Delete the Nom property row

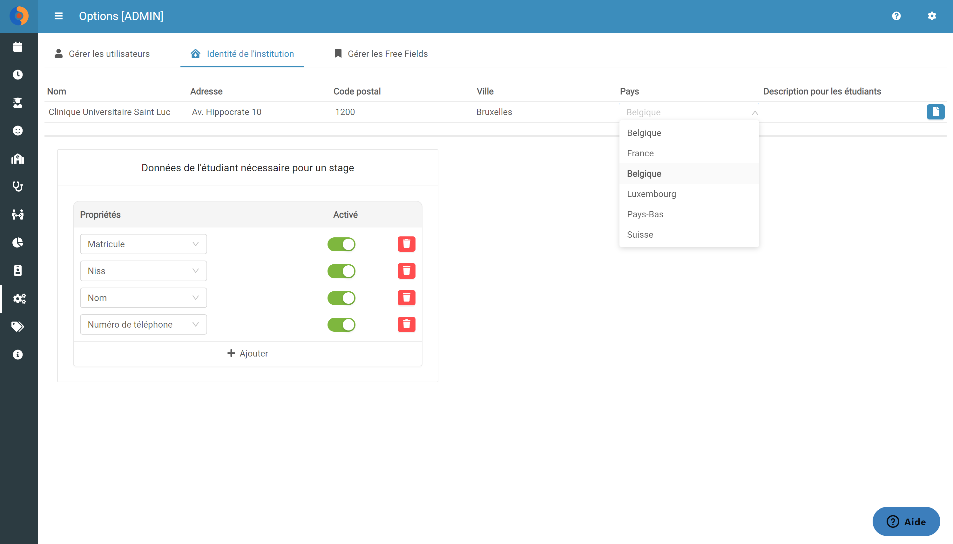406,298
